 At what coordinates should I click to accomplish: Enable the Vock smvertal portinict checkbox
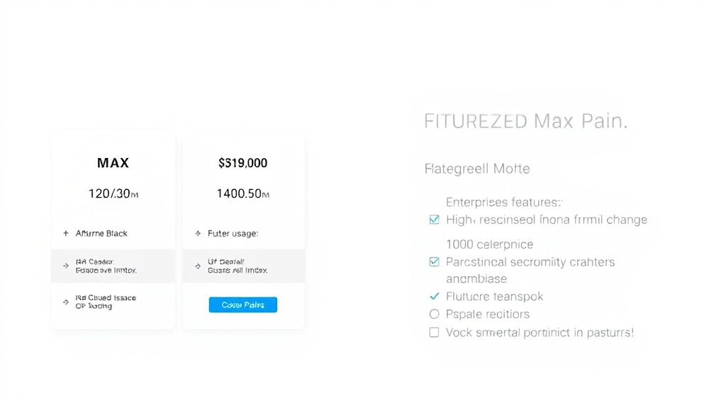tap(435, 331)
